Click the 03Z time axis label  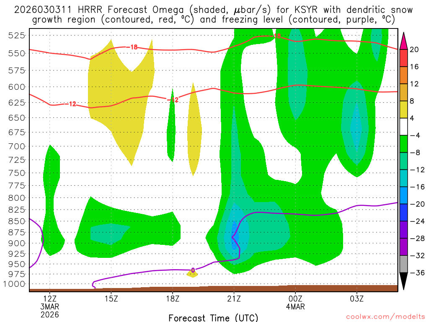coord(357,299)
